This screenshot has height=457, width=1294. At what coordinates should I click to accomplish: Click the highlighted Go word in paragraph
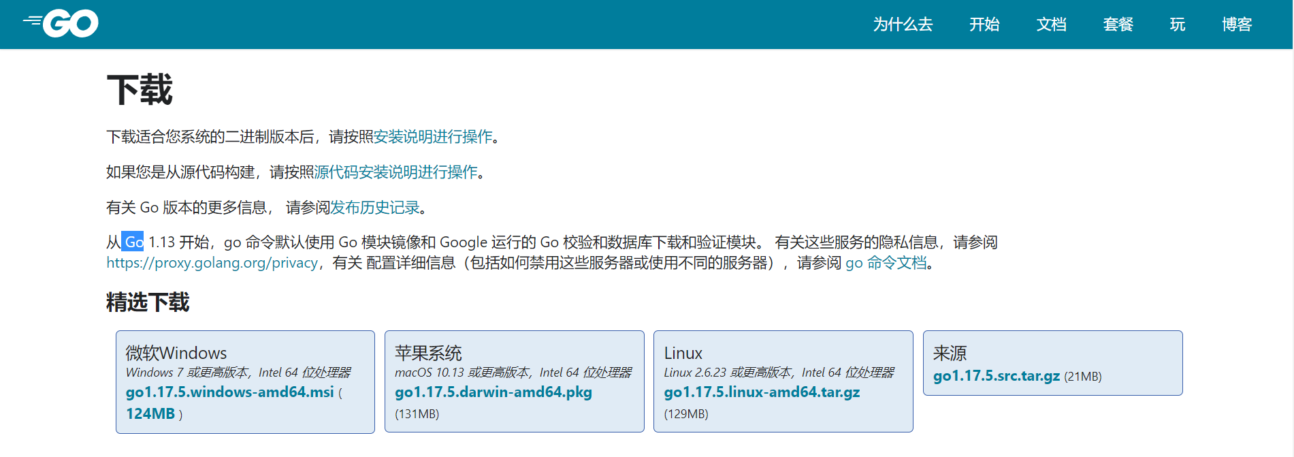click(x=133, y=242)
